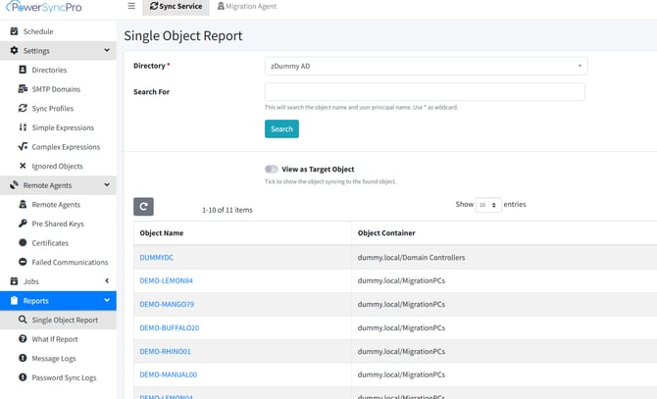
Task: Click the Settings gear icon
Action: 14,50
